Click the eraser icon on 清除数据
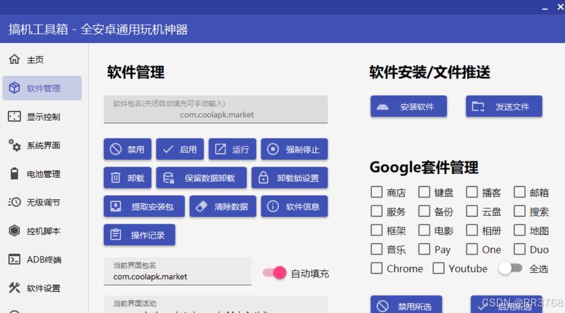The image size is (565, 313). pyautogui.click(x=201, y=207)
